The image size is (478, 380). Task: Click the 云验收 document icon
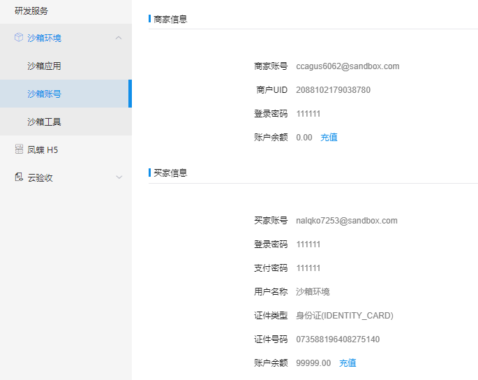[x=19, y=177]
